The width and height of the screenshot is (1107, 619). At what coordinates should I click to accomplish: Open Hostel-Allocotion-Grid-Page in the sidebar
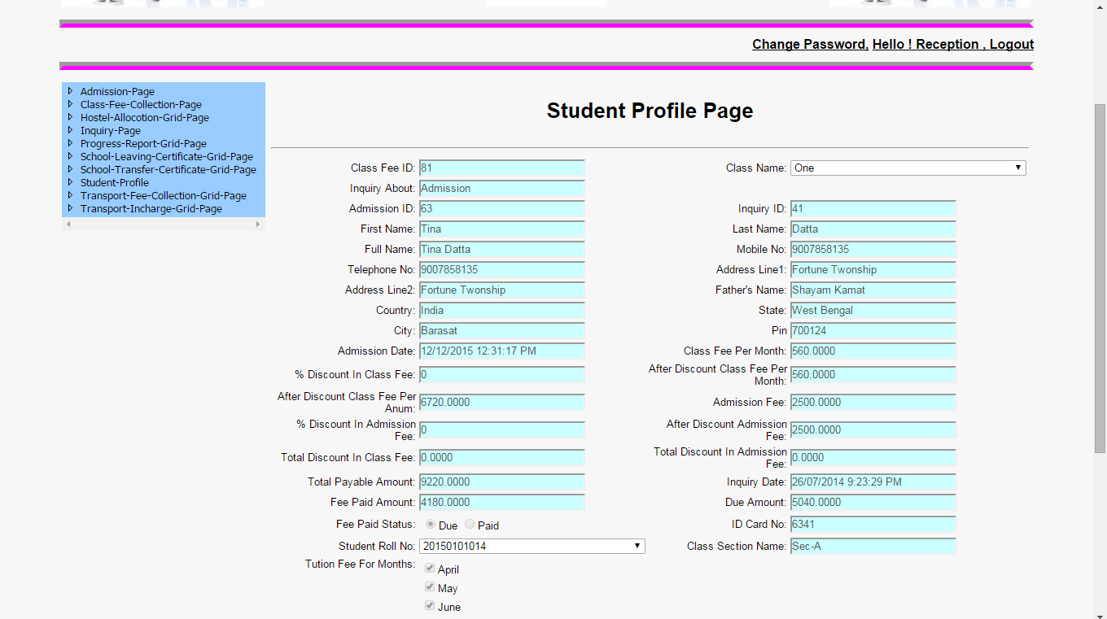click(145, 118)
